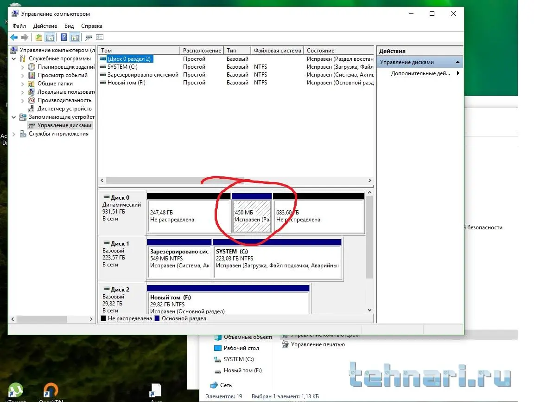This screenshot has width=534, height=402.
Task: Expand the Просмотр событий node
Action: (x=22, y=75)
